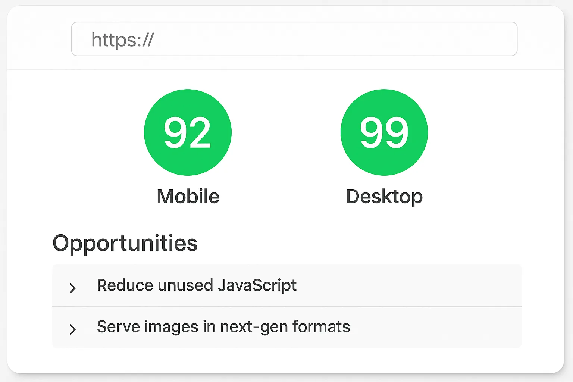Click the number 92 in the Mobile gauge
The width and height of the screenshot is (573, 382).
(187, 132)
